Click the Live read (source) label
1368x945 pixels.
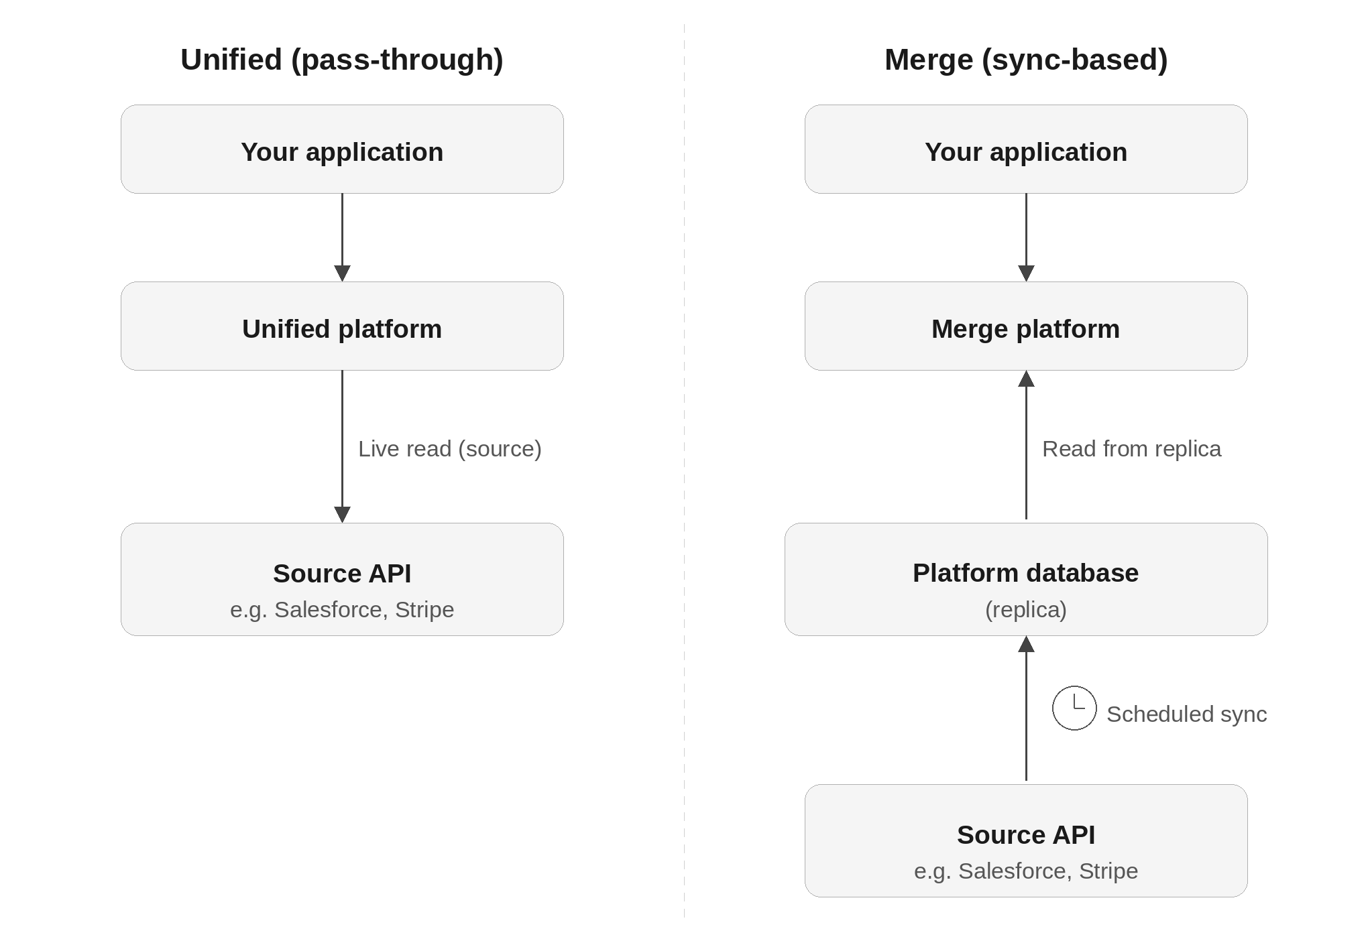(x=450, y=449)
